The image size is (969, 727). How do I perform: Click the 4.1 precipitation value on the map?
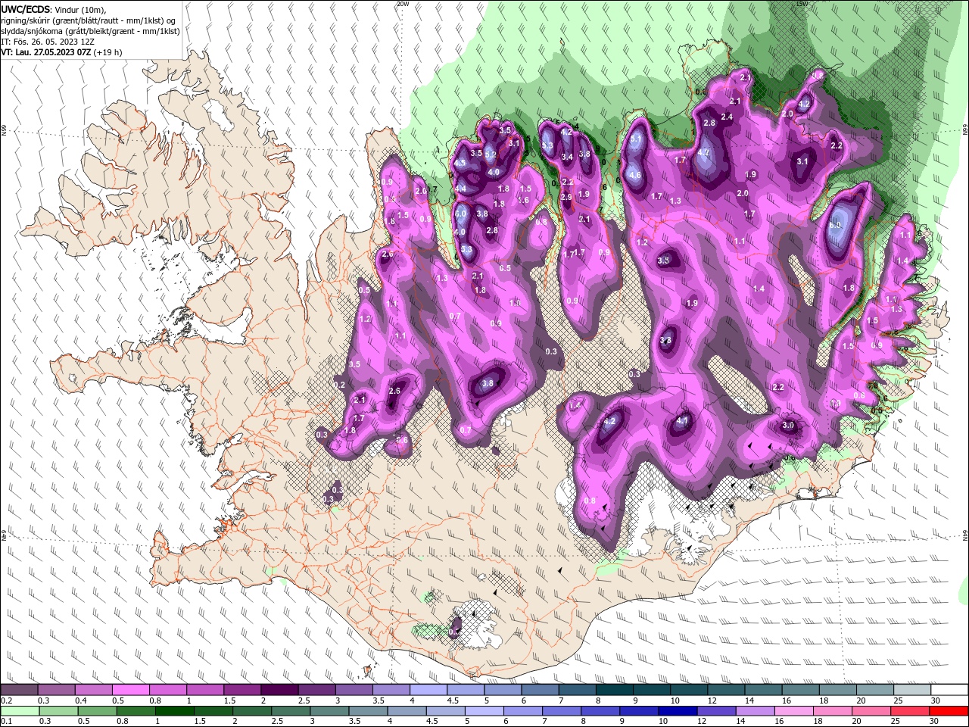tap(682, 421)
